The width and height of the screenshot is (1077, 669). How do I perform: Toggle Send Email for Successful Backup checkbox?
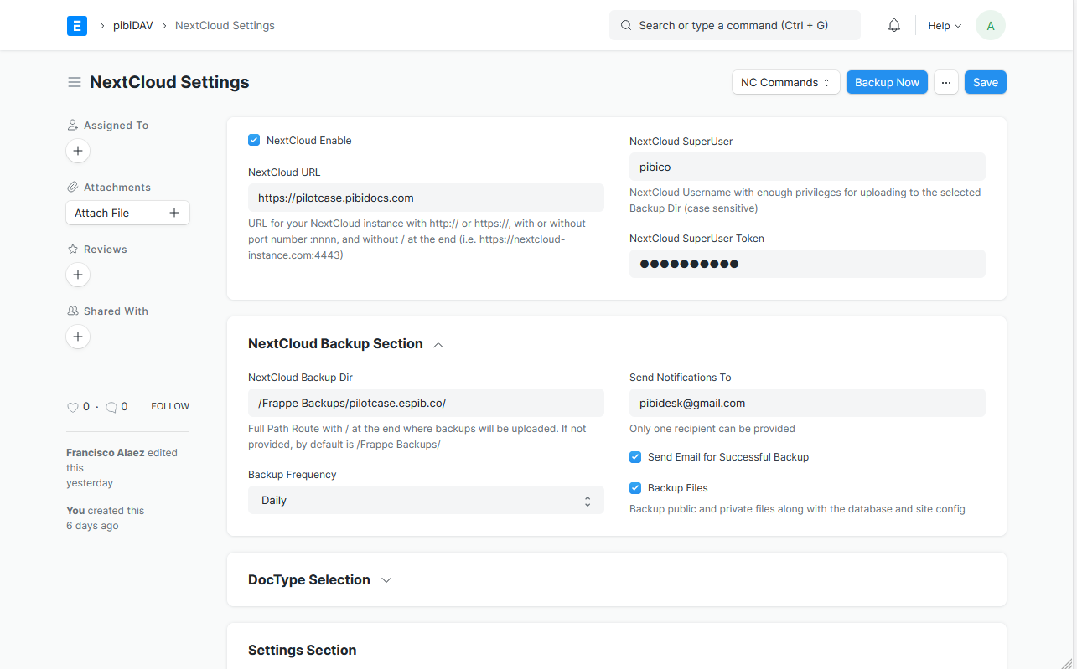[635, 457]
